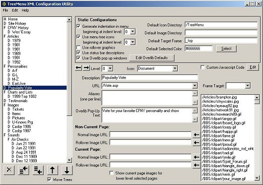
Task: Click the outdent list item button below the tree
Action: click(23, 170)
